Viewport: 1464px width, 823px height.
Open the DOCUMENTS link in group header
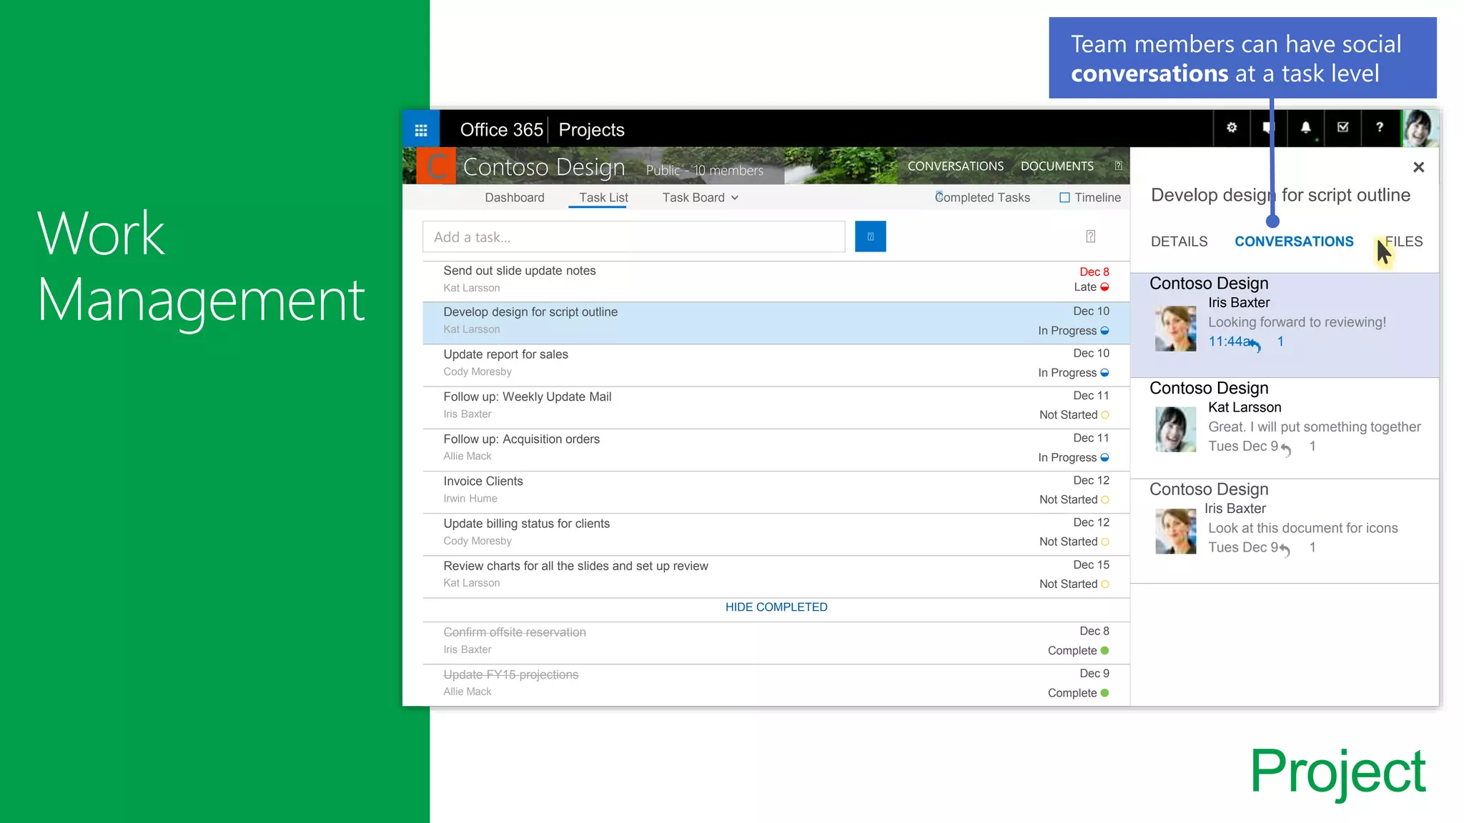1057,166
